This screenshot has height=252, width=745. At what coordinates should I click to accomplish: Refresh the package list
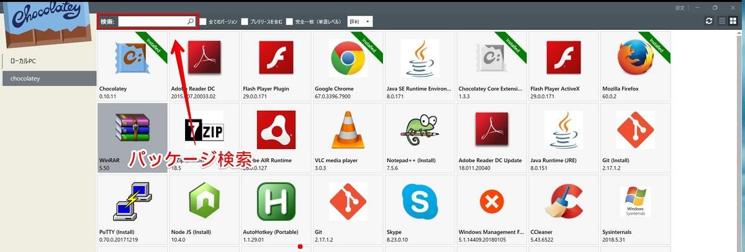click(709, 21)
